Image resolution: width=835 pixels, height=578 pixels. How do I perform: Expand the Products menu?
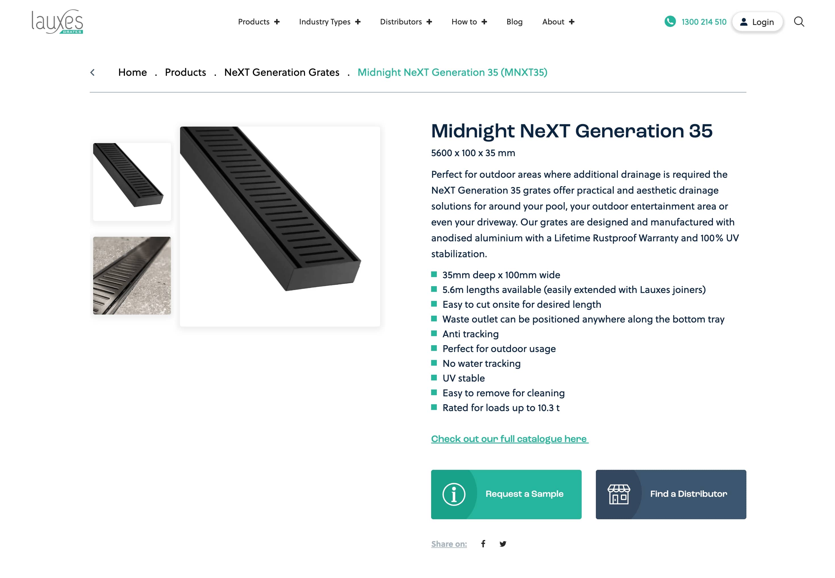(x=259, y=22)
